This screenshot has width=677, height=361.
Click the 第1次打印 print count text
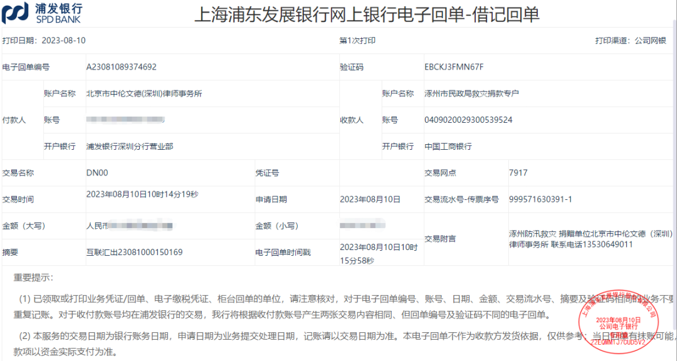pyautogui.click(x=357, y=41)
